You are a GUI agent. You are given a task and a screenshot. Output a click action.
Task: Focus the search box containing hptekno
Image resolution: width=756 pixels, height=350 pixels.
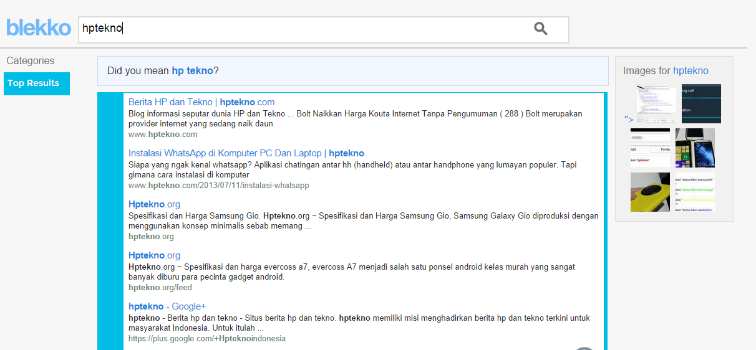[323, 30]
